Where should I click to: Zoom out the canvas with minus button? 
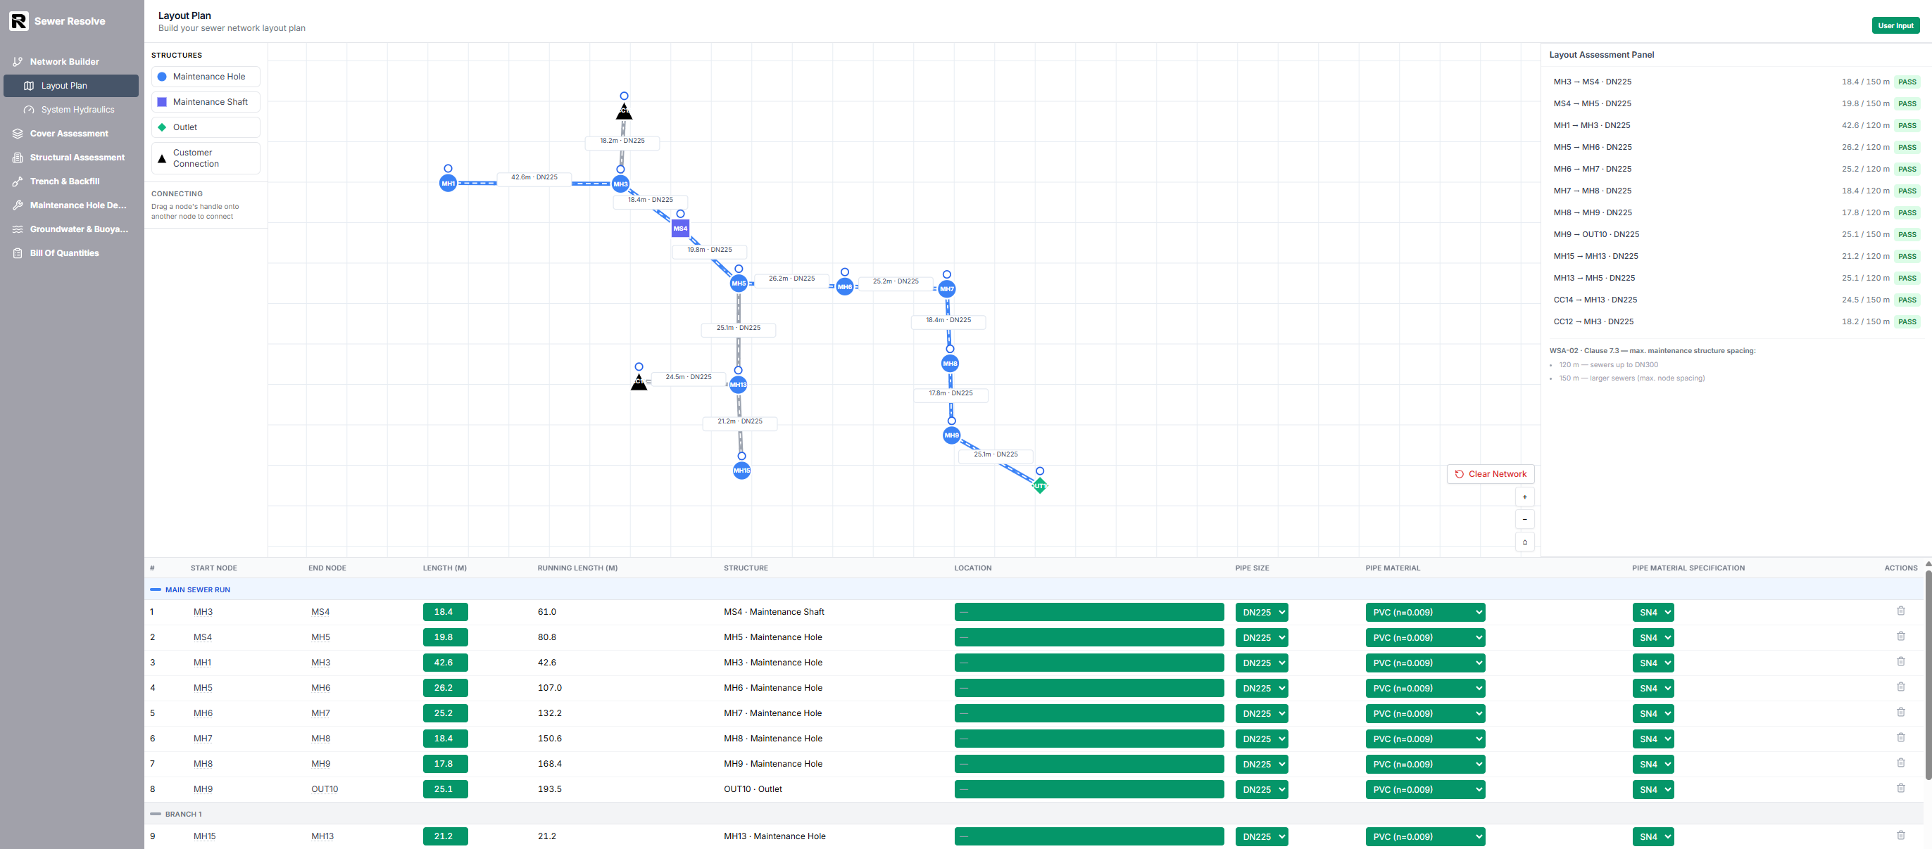[1525, 519]
